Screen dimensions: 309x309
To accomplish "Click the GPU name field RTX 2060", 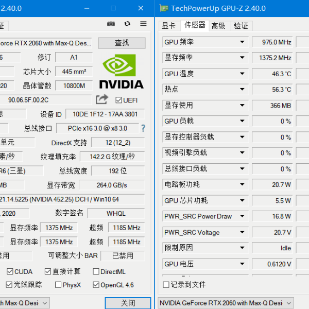I will (45, 43).
